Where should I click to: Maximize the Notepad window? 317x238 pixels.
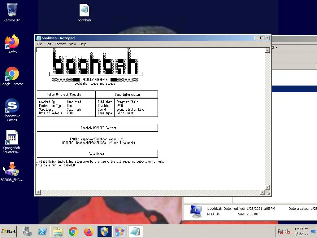262,38
